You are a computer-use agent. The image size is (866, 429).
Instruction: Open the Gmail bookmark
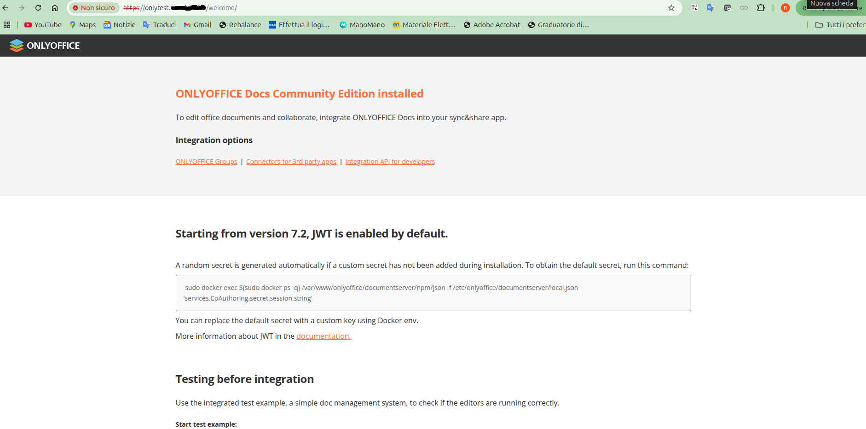pyautogui.click(x=197, y=25)
